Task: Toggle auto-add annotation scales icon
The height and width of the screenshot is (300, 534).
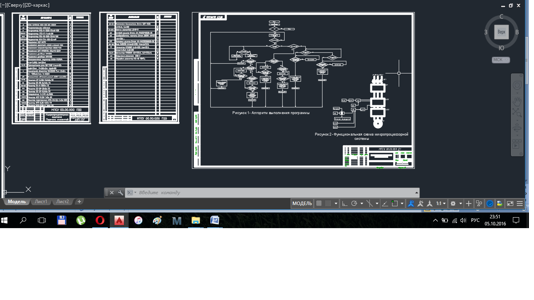Action: pos(420,204)
